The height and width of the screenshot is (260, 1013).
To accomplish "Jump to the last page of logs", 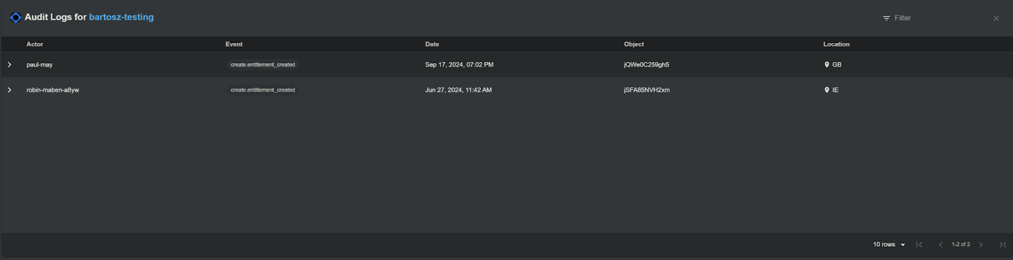I will (x=1002, y=245).
